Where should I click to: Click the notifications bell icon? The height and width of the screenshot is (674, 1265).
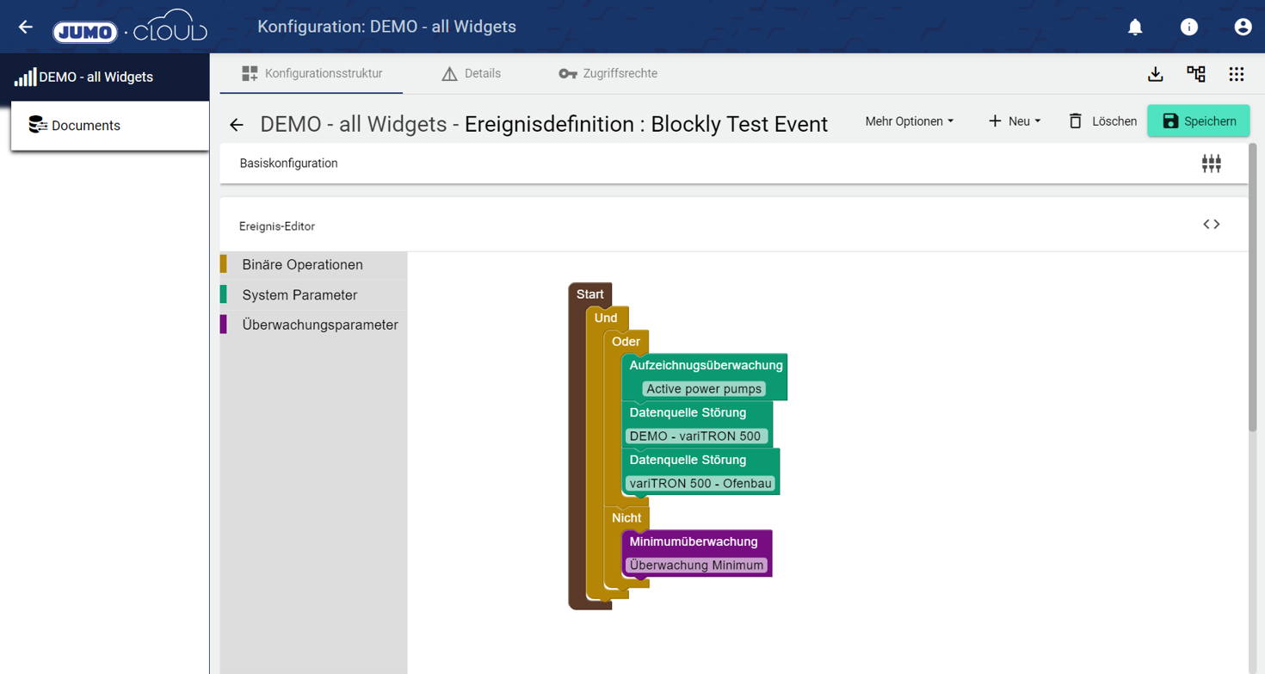[x=1135, y=28]
